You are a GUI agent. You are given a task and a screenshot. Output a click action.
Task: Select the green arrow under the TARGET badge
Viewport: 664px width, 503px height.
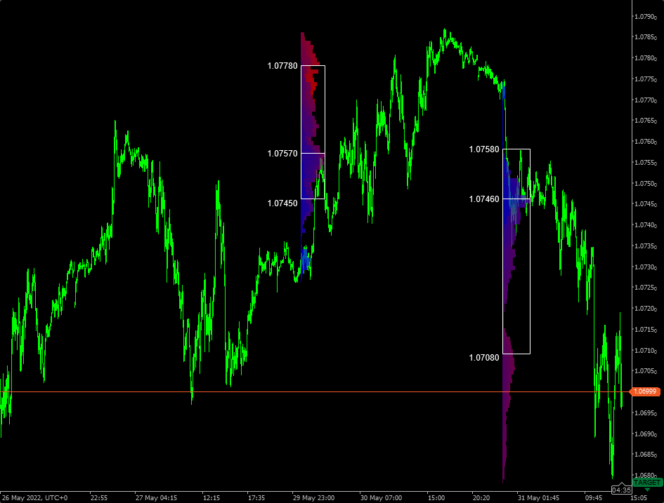point(647,490)
